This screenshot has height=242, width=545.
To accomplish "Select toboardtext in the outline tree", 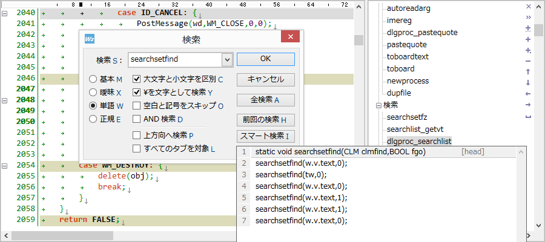I will [408, 57].
